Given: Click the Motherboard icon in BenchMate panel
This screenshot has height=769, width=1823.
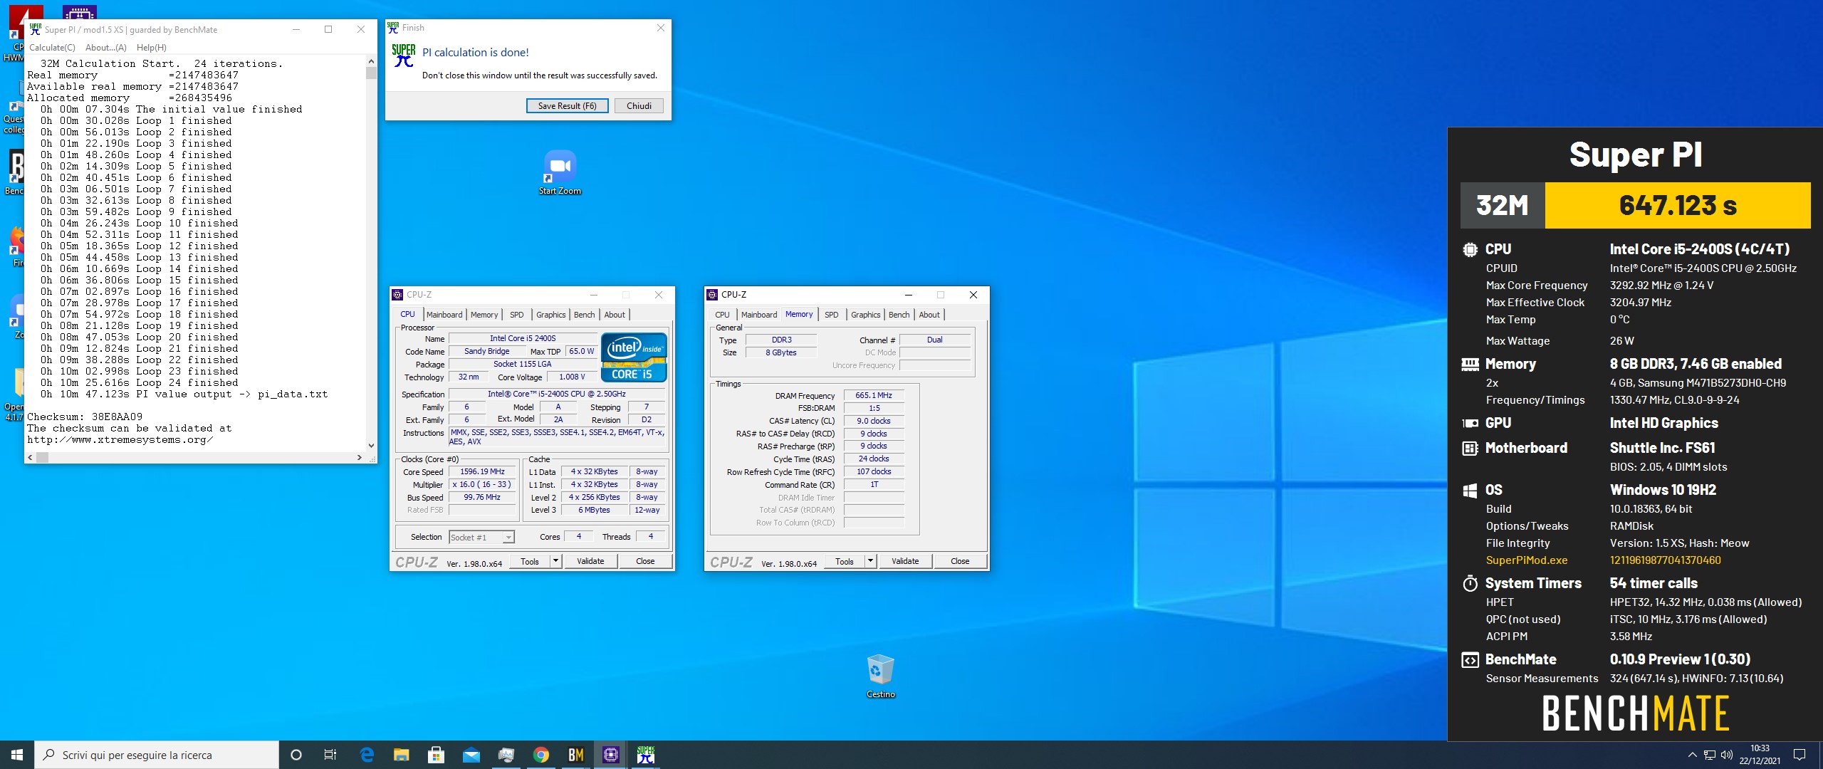Looking at the screenshot, I should pyautogui.click(x=1470, y=449).
